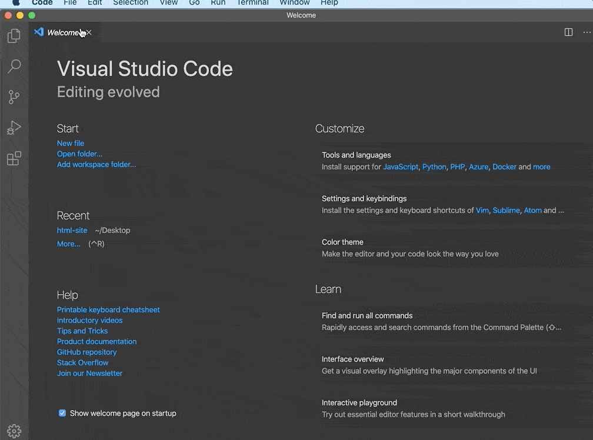The image size is (593, 440).
Task: Close the Welcome tab
Action: click(88, 33)
